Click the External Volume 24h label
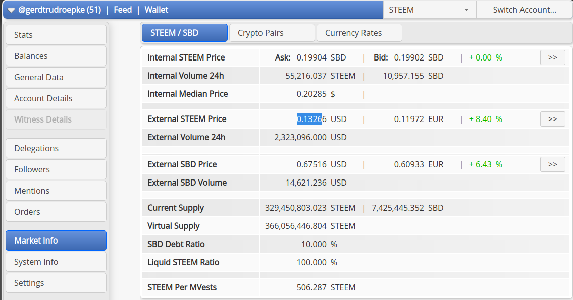The image size is (573, 300). pos(186,137)
